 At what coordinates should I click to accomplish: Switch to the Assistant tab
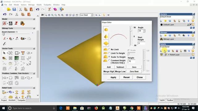(12, 100)
